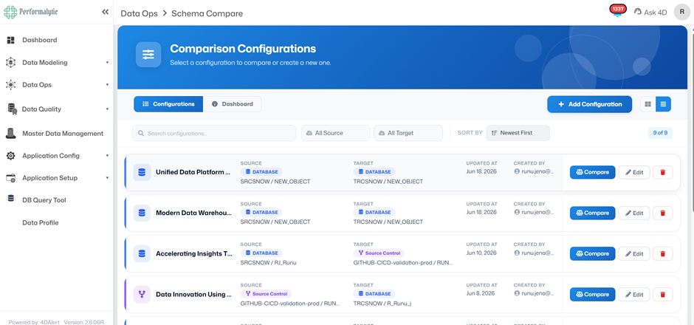Open DB Query Tool menu item

(44, 200)
